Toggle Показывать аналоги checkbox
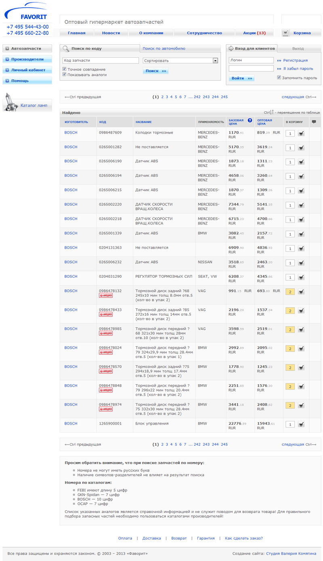 [64, 75]
